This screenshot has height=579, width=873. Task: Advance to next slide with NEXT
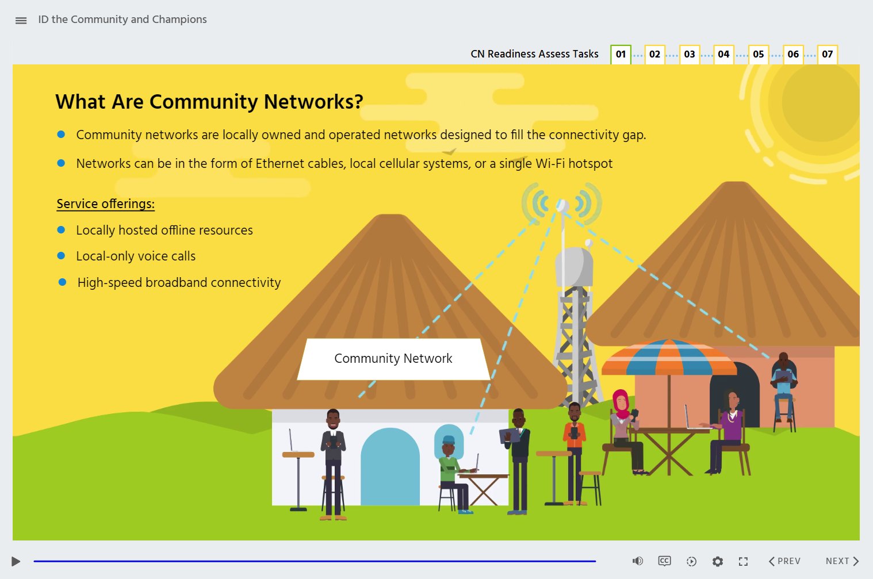(842, 561)
